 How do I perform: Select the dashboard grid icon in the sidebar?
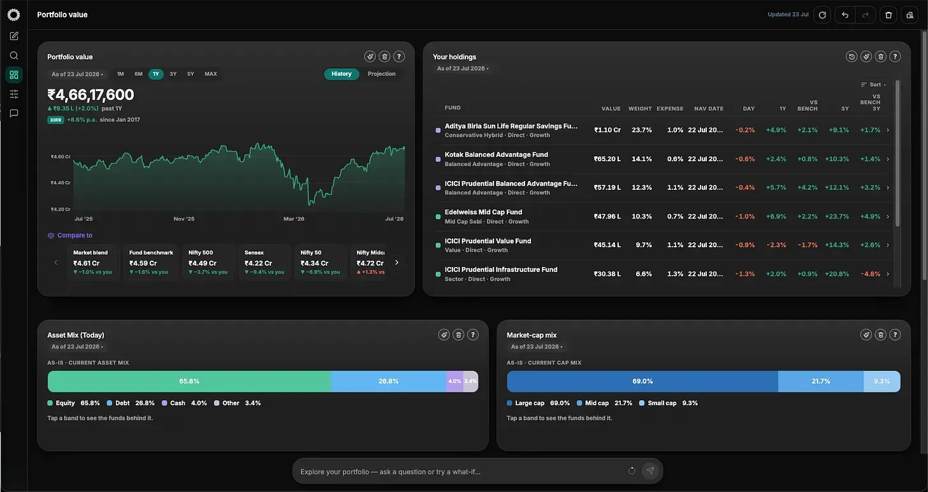pyautogui.click(x=14, y=75)
